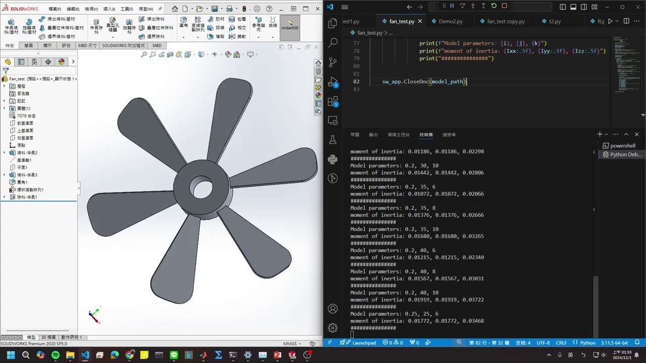Open new terminal dropdown arrow

click(607, 134)
